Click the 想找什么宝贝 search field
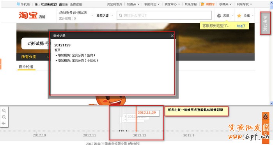The image size is (273, 145). point(164,16)
